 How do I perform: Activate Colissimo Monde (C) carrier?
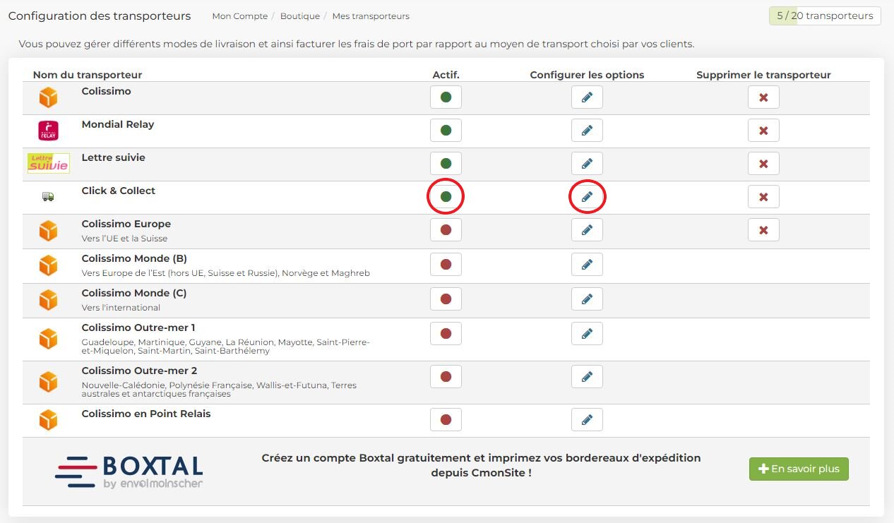pyautogui.click(x=446, y=299)
